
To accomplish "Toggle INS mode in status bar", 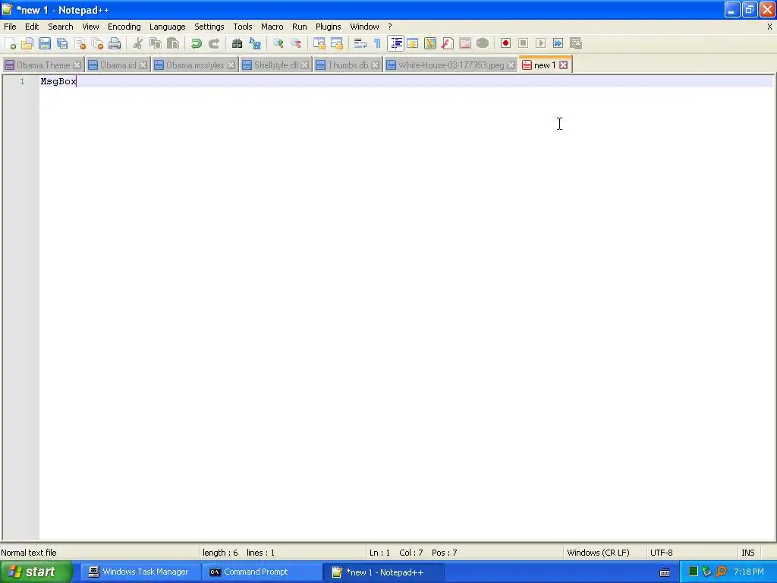I will tap(747, 553).
